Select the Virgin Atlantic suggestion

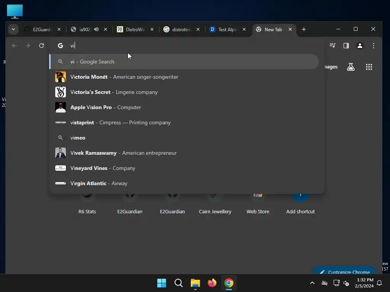click(x=184, y=184)
